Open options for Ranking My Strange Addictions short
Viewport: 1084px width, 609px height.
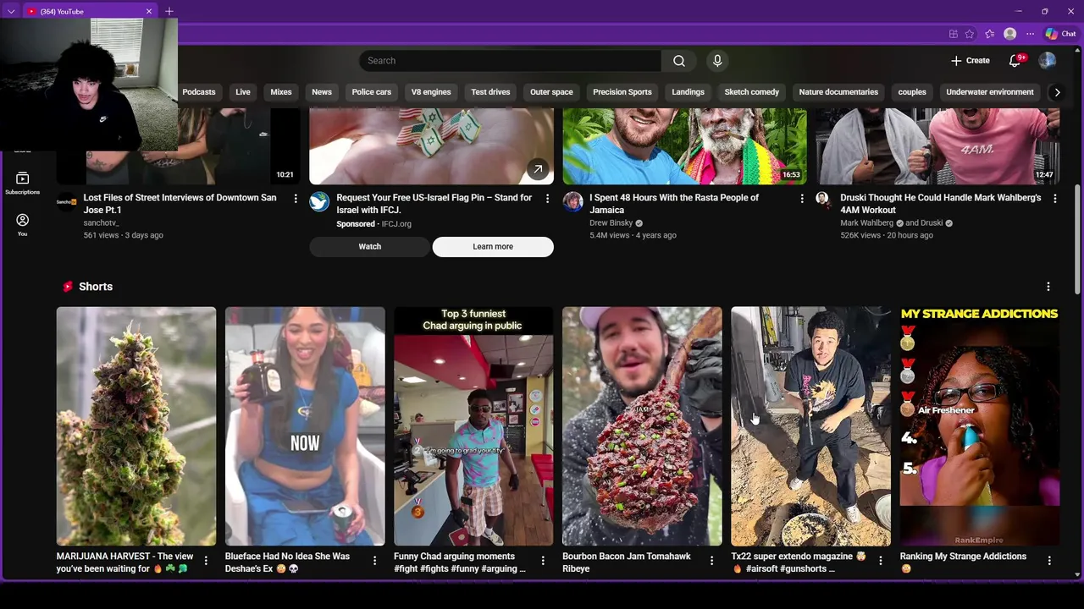1049,560
